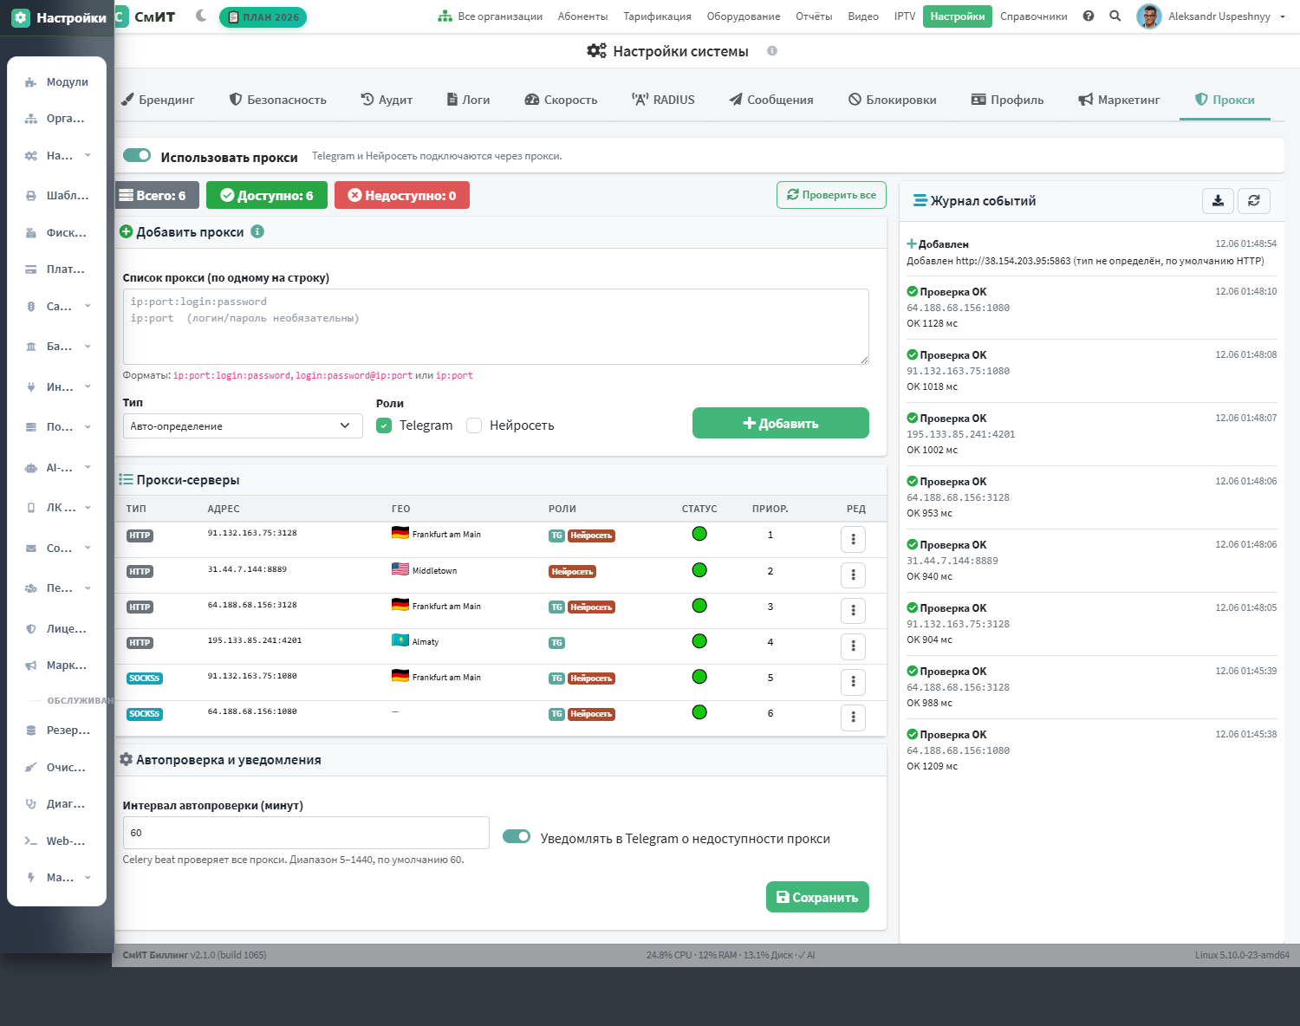The width and height of the screenshot is (1300, 1026).
Task: Open actions menu for 91.132.163.75:3128
Action: coord(853,539)
